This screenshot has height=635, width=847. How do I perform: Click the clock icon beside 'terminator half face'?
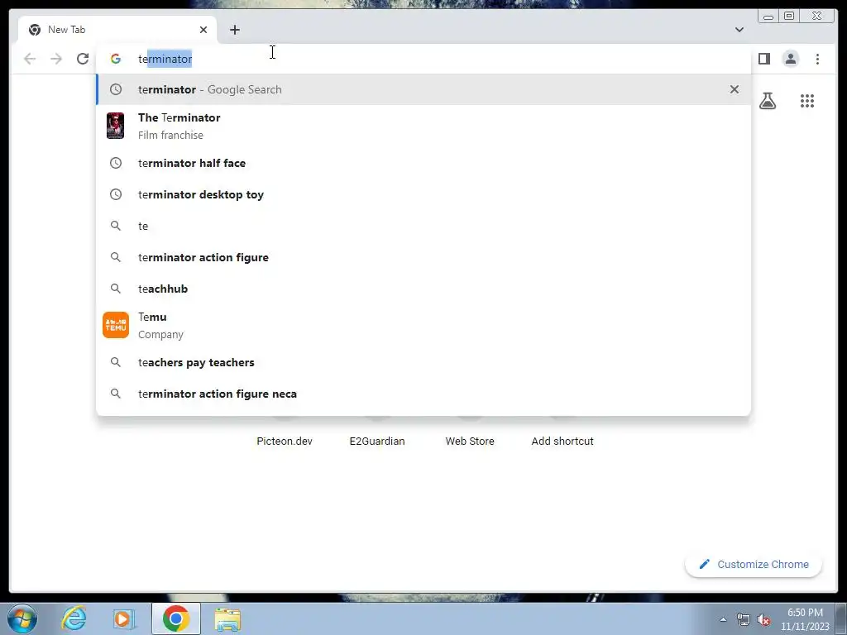tap(116, 163)
